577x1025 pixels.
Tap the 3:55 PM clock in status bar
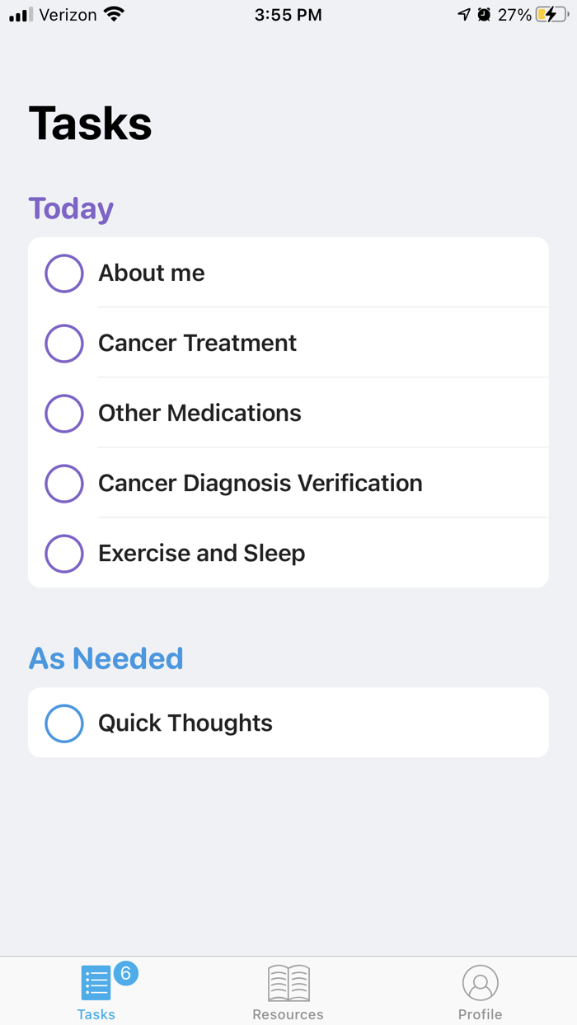288,15
